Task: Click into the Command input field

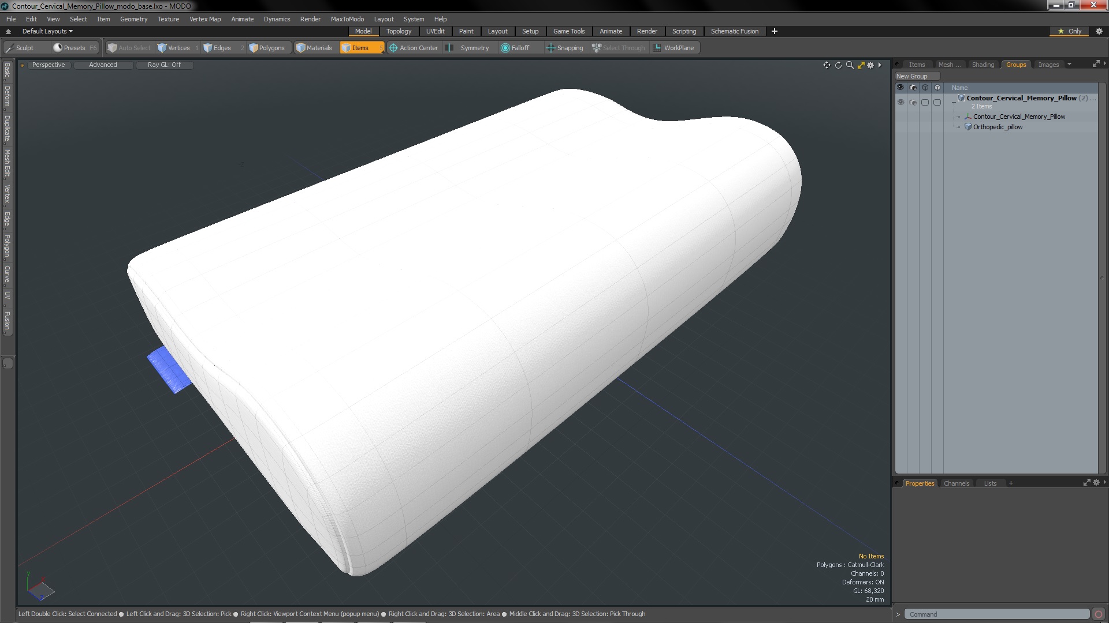Action: tap(997, 614)
